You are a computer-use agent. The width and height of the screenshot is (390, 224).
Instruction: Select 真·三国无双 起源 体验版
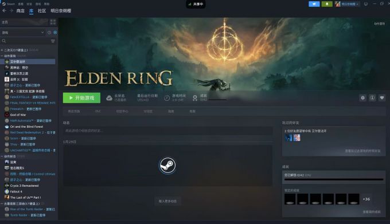click(x=27, y=92)
